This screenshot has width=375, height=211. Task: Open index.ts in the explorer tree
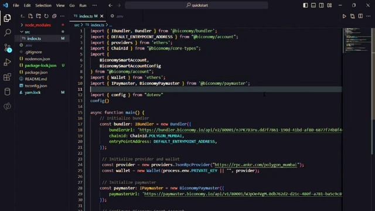[34, 38]
